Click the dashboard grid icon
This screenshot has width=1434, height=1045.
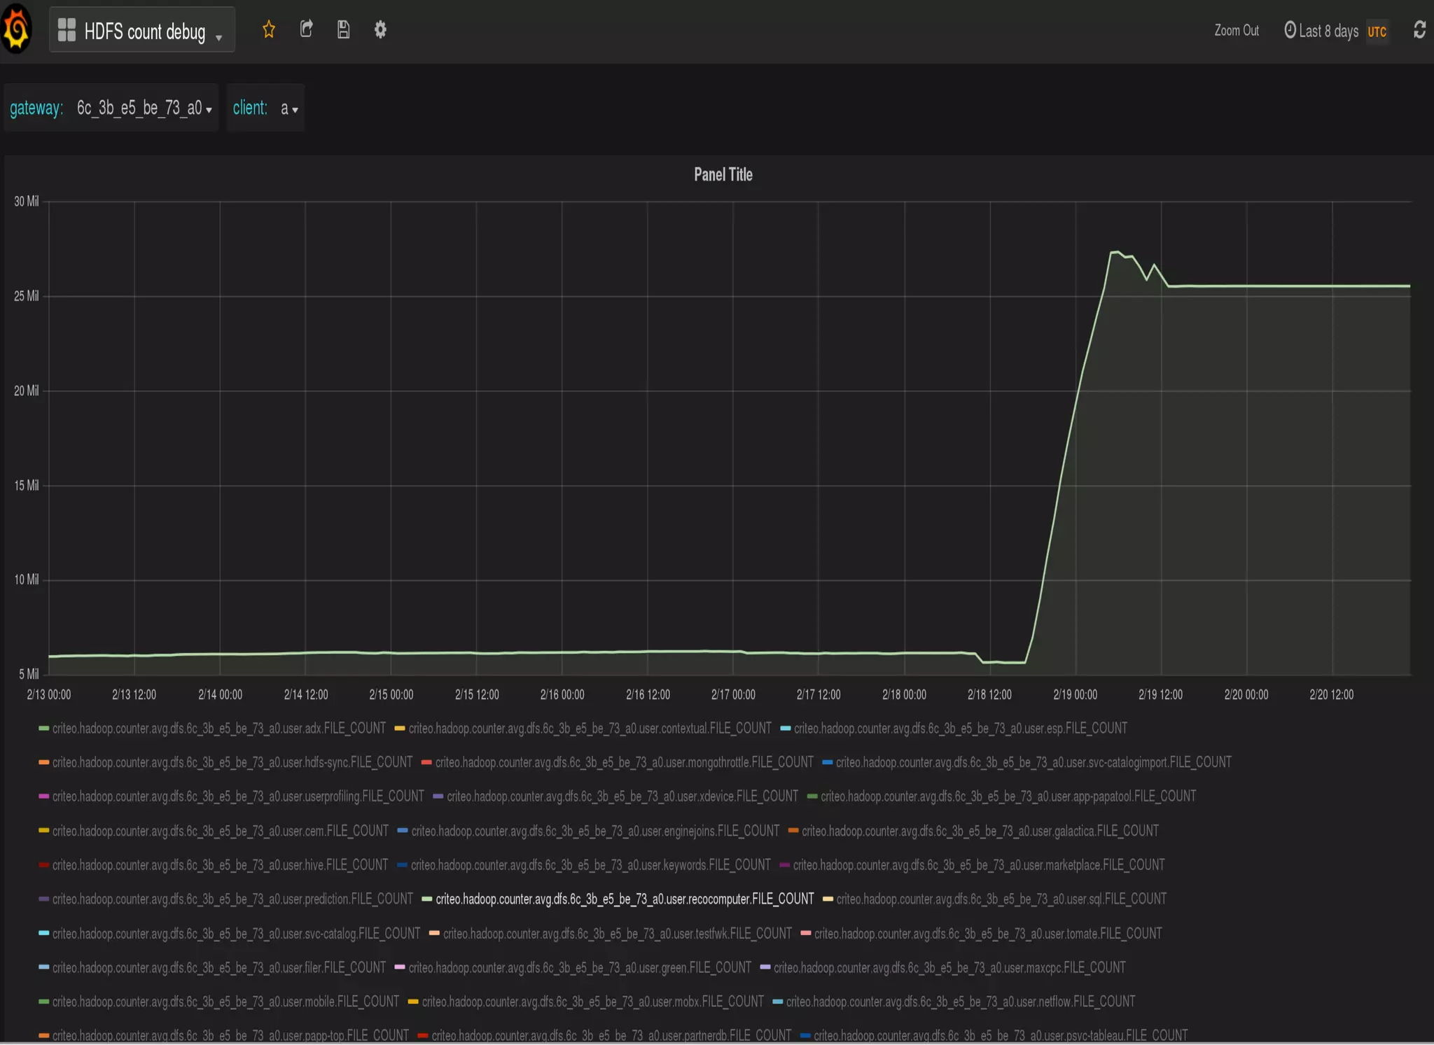(x=67, y=30)
